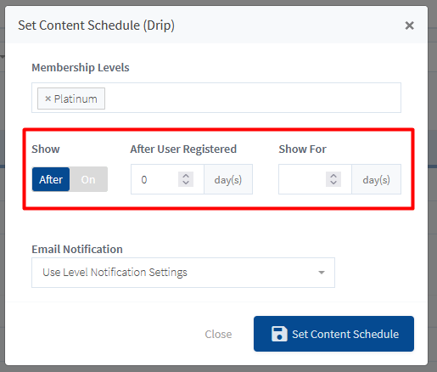Remove the Platinum membership level tag
The height and width of the screenshot is (372, 437).
[x=48, y=99]
